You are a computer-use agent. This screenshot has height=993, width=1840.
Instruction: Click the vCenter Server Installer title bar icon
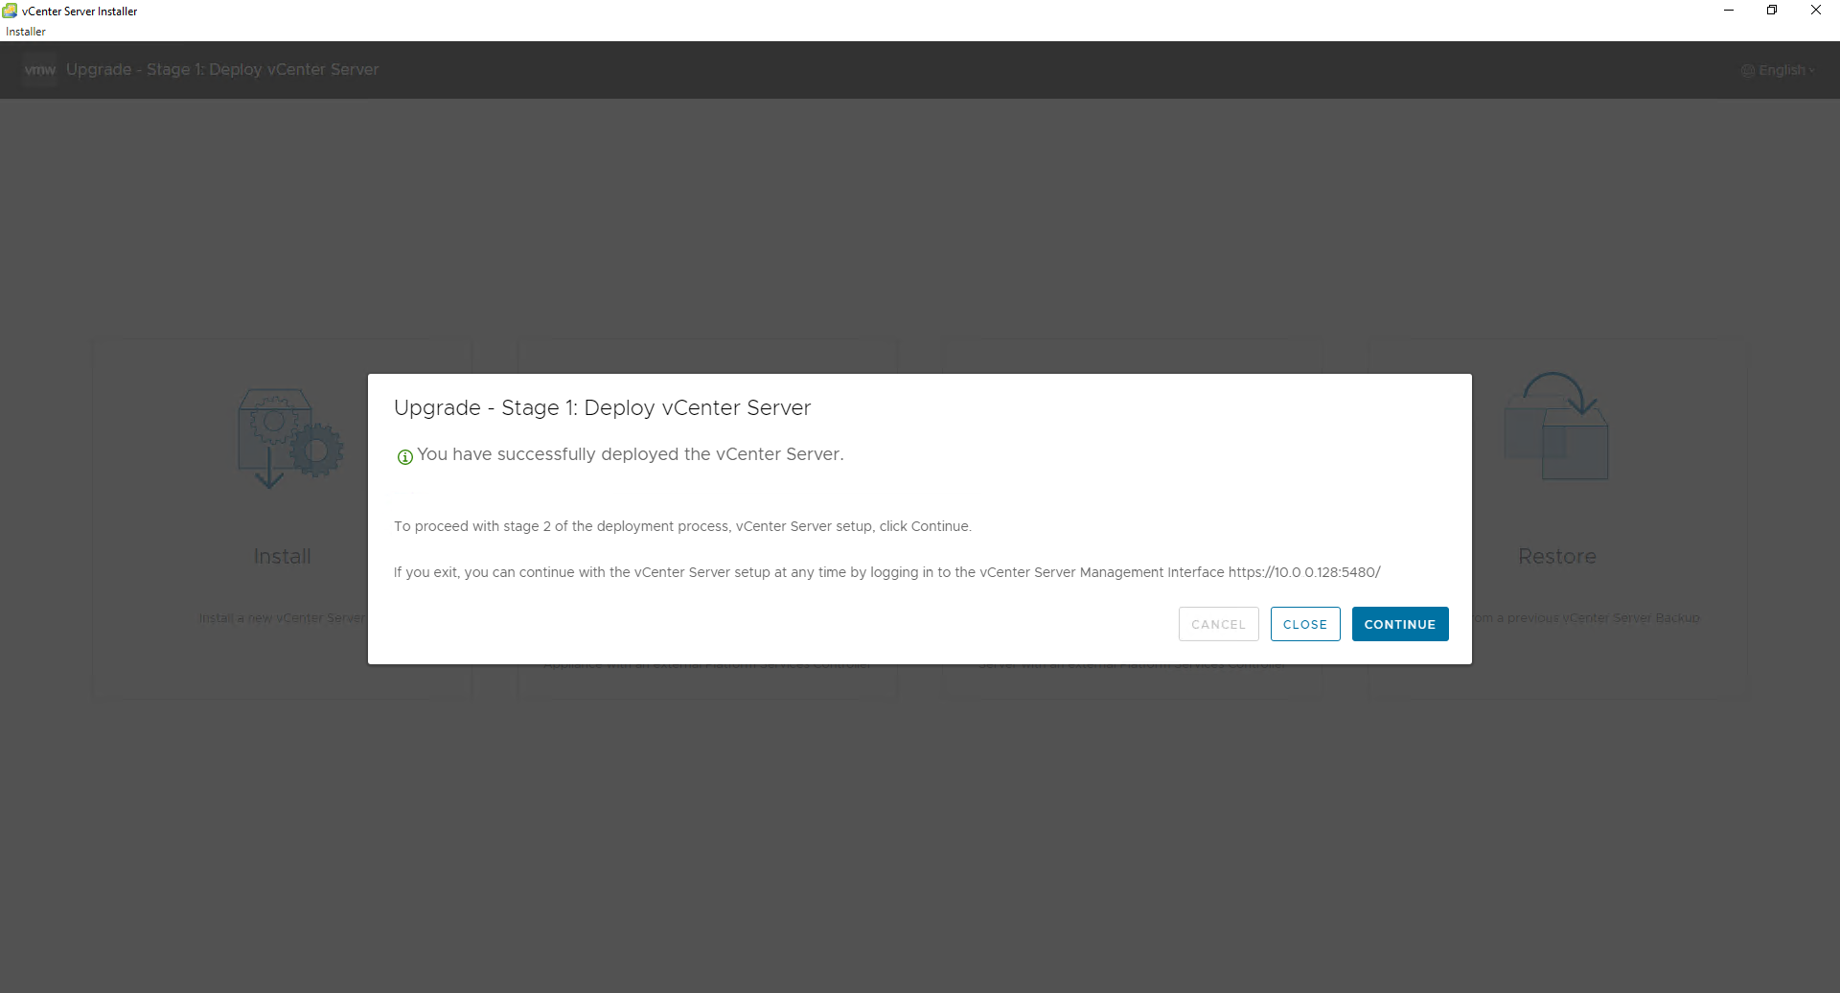pyautogui.click(x=10, y=11)
